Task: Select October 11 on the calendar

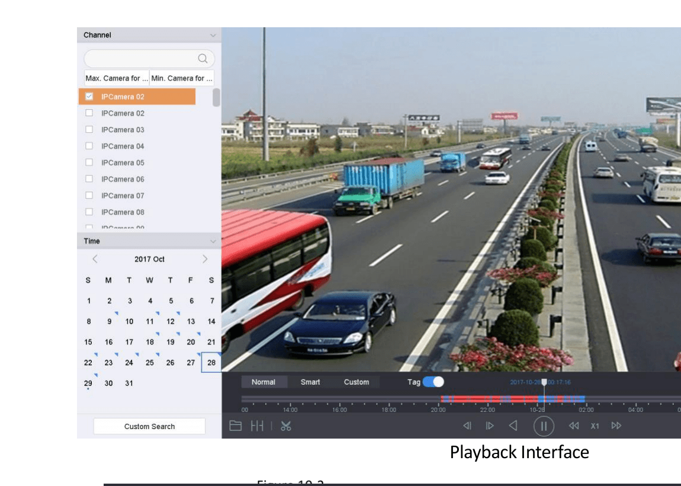Action: click(x=150, y=321)
